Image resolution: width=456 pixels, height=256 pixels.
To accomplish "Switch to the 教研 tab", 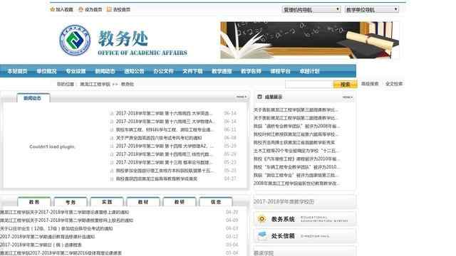I will [180, 202].
